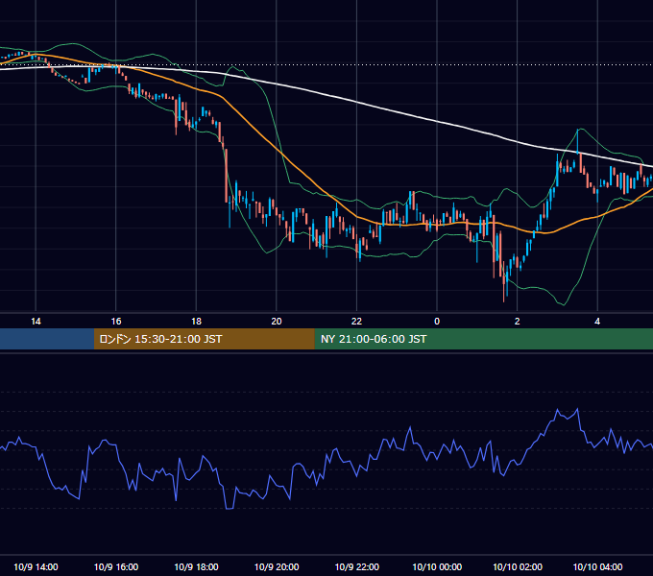The image size is (653, 576).
Task: Click the 10/10 00:00 date label
Action: coord(437,566)
